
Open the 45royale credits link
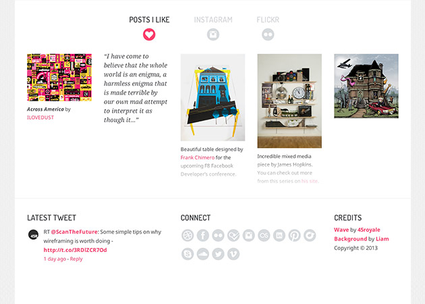pos(367,230)
